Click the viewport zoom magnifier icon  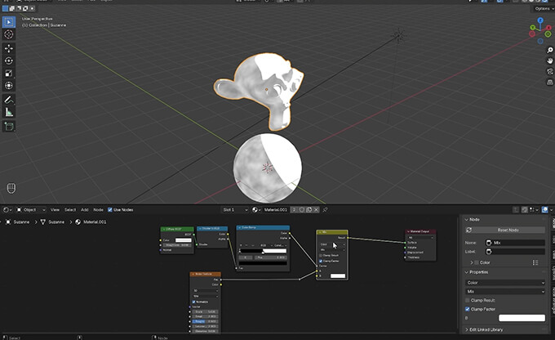tap(549, 50)
